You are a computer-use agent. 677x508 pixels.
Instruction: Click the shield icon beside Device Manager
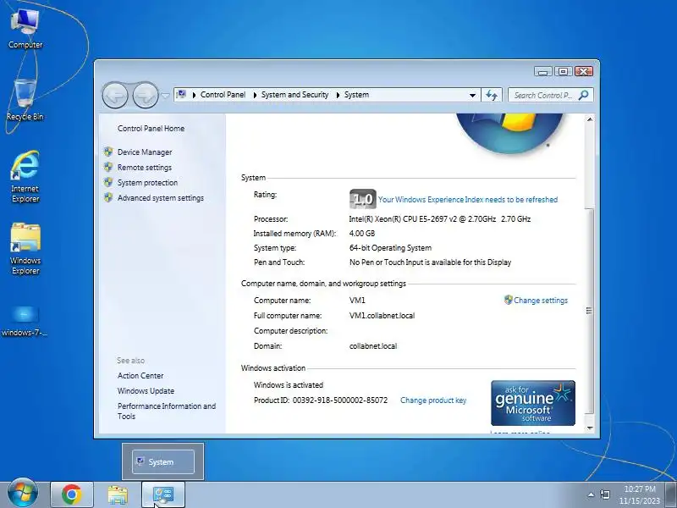pyautogui.click(x=108, y=152)
